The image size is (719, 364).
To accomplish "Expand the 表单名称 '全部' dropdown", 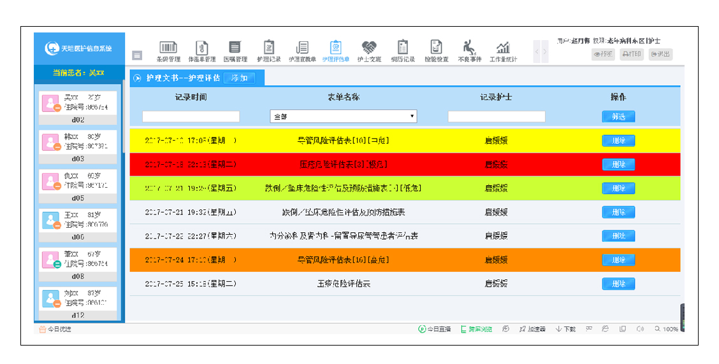I will coord(344,116).
